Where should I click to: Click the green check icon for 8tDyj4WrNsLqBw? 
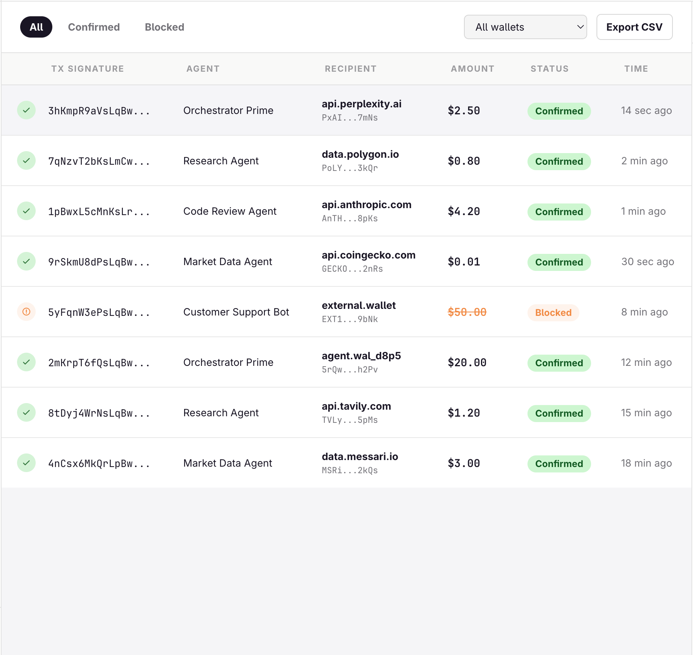click(x=26, y=413)
